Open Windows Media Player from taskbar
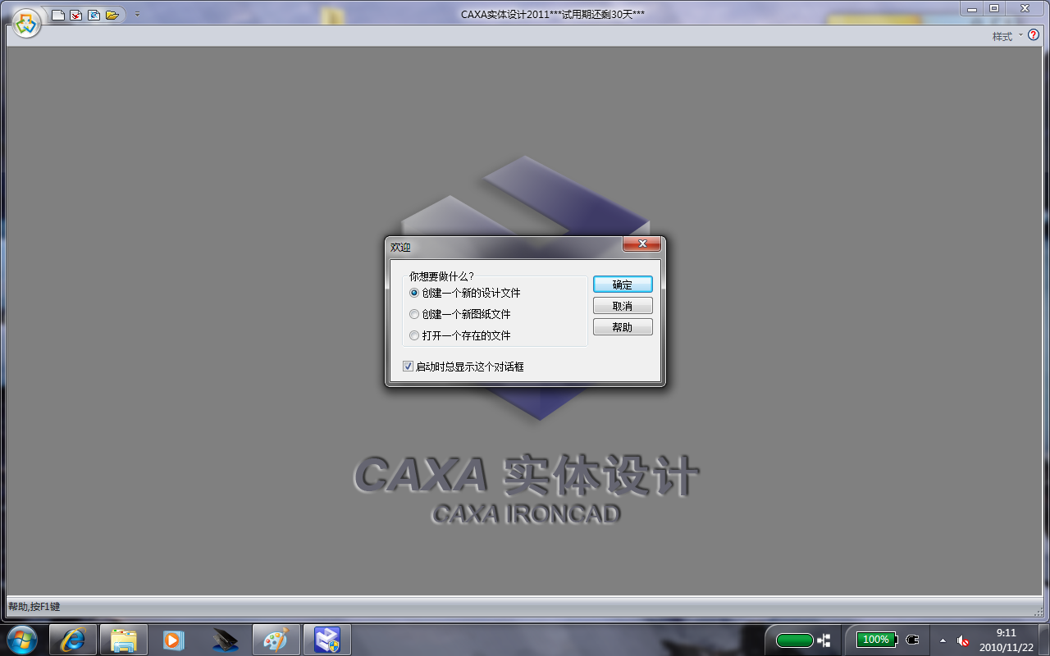The image size is (1050, 656). point(174,640)
